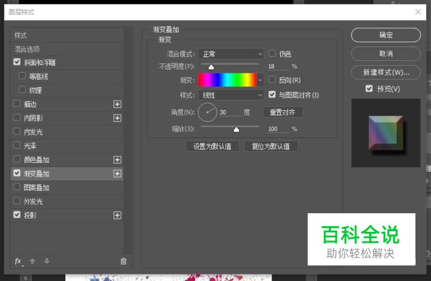Uncheck the 投影 checkbox
The width and height of the screenshot is (431, 281).
click(17, 214)
